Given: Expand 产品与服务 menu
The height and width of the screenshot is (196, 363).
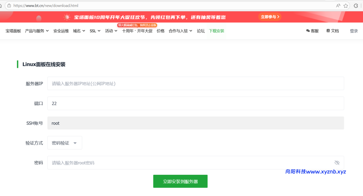Looking at the screenshot, I should (x=37, y=31).
